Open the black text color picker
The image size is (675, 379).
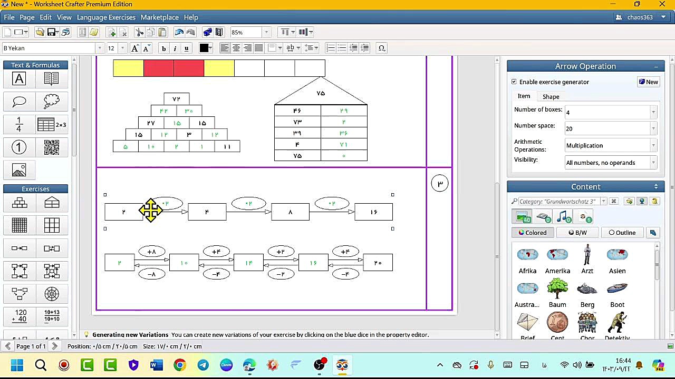coord(205,48)
